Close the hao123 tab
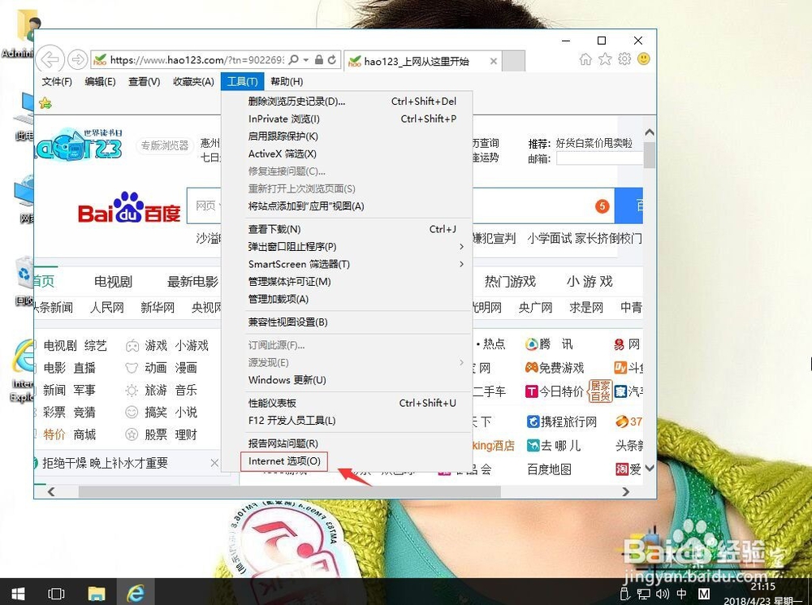The width and height of the screenshot is (812, 605). click(x=494, y=61)
